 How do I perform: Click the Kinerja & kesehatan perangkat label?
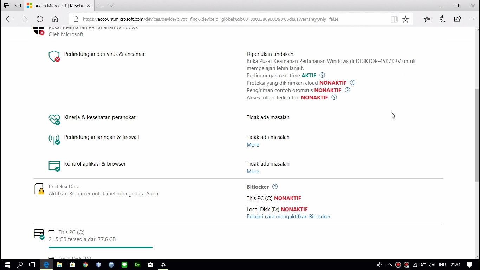coord(100,117)
